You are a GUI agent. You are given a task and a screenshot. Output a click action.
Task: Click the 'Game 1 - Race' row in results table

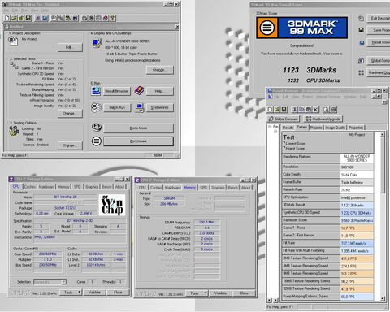point(327,227)
